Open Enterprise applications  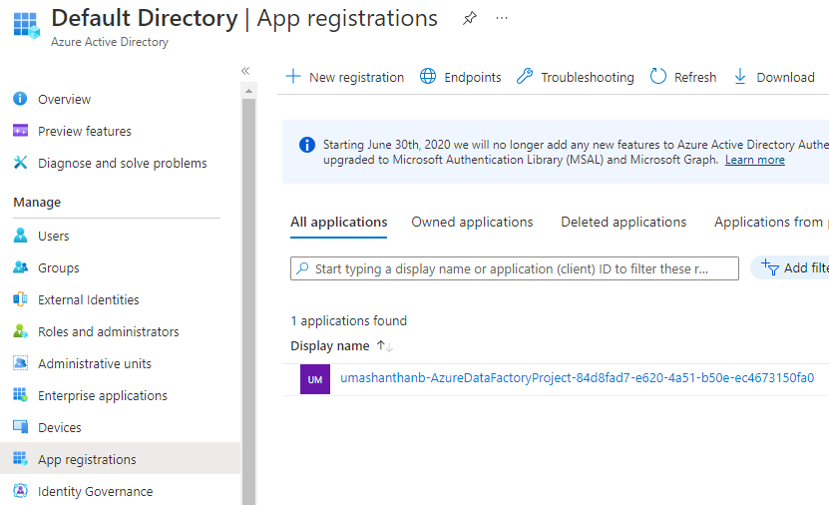[x=103, y=395]
